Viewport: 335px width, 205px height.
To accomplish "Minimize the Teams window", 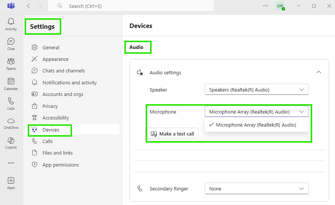I will point(298,6).
